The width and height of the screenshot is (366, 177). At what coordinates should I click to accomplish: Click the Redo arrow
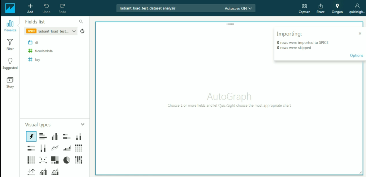click(x=62, y=8)
